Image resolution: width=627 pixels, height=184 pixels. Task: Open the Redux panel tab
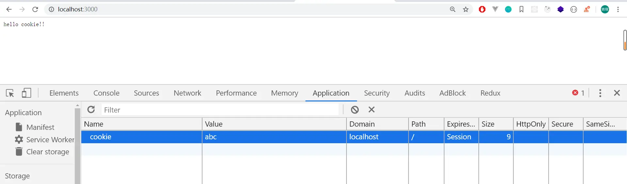pos(490,93)
